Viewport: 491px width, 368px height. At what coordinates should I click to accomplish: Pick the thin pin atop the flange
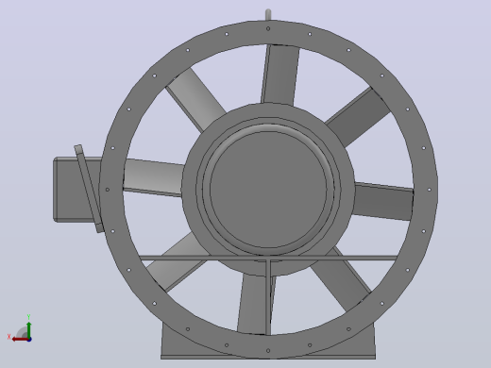tap(268, 15)
